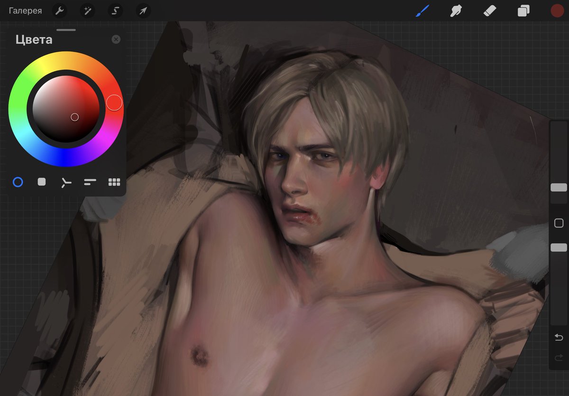Switch to the Value sliders color tab
Image resolution: width=569 pixels, height=396 pixels.
pos(90,182)
